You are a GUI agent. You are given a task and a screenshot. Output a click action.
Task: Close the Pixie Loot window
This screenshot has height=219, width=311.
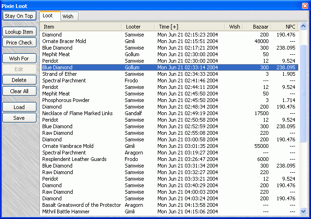click(305, 6)
